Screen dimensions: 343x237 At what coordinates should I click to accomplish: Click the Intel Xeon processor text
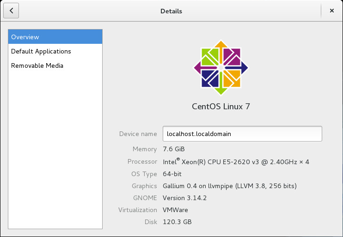236,162
